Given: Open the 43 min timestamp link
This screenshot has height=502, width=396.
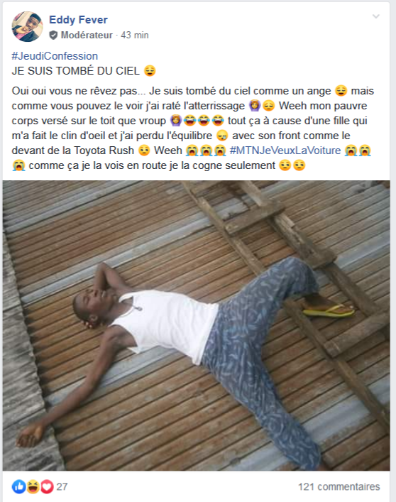Looking at the screenshot, I should 135,35.
